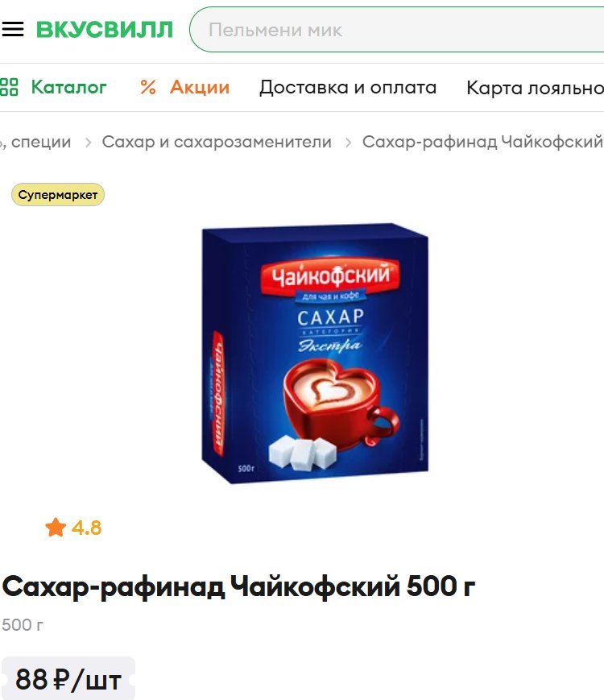Click the Сахар-рафинад Чайкофский 500 г title
604x700 pixels.
point(239,586)
